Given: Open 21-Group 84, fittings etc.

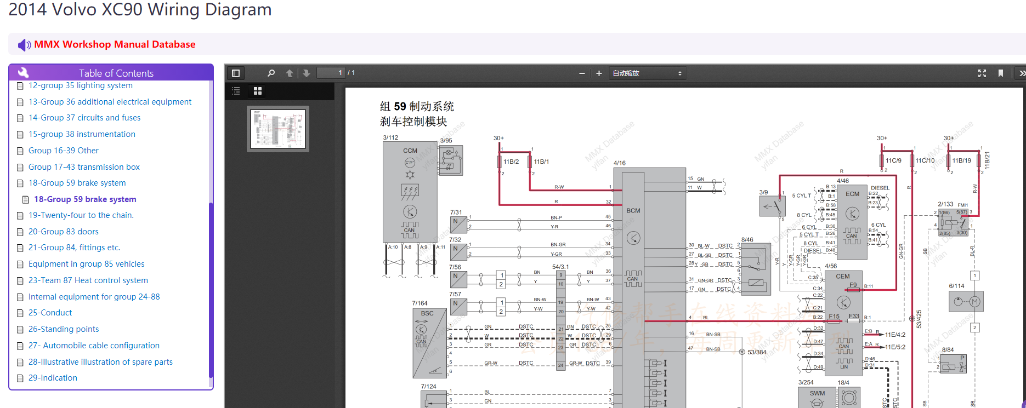Looking at the screenshot, I should 74,248.
